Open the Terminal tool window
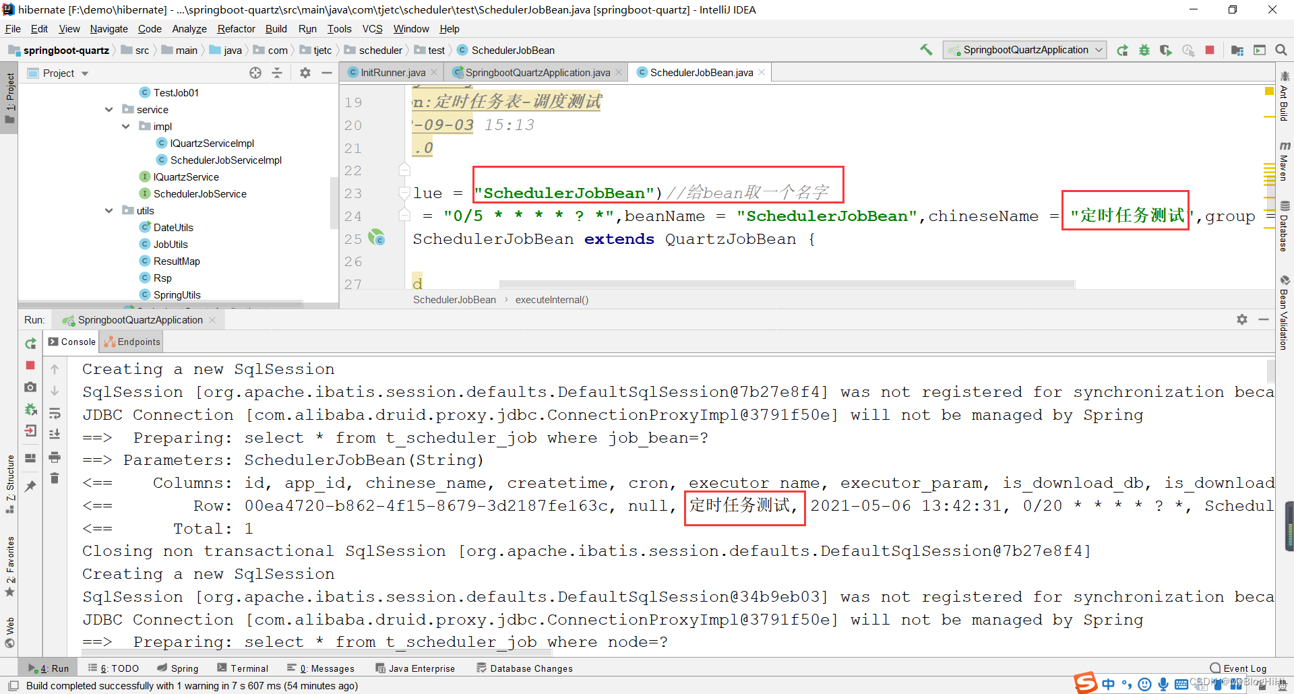 [243, 668]
